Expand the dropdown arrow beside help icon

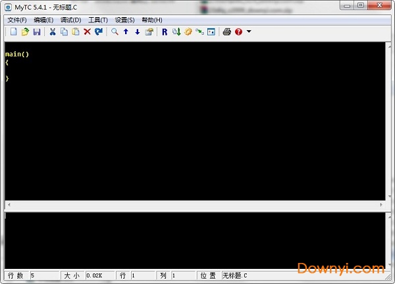coord(249,32)
